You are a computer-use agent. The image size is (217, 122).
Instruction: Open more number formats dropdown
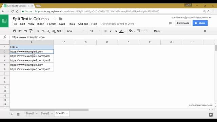tap(60, 31)
